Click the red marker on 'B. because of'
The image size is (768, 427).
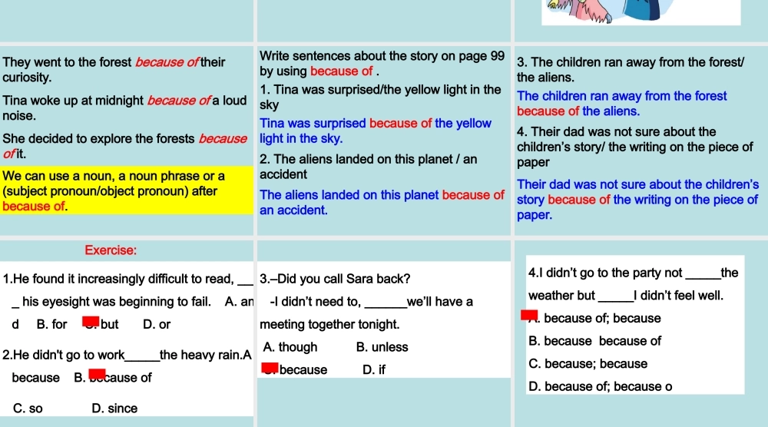pyautogui.click(x=97, y=374)
